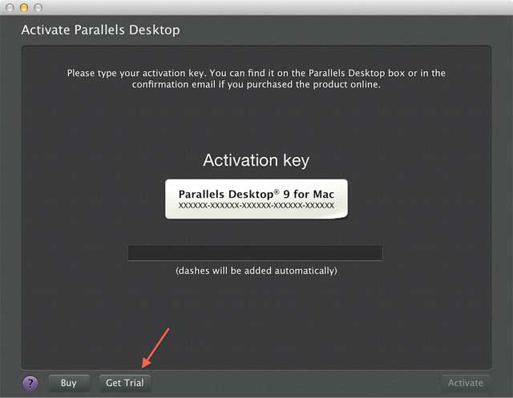Click the Parallels Desktop 9 for Mac sticker
This screenshot has width=513, height=398.
point(256,199)
